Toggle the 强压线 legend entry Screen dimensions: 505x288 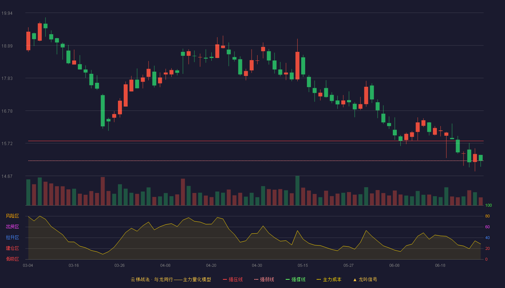[x=233, y=279]
